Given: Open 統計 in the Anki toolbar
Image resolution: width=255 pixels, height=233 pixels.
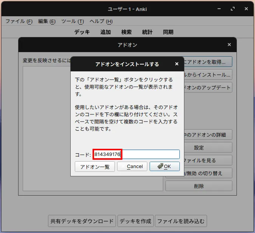Looking at the screenshot, I should [x=147, y=32].
